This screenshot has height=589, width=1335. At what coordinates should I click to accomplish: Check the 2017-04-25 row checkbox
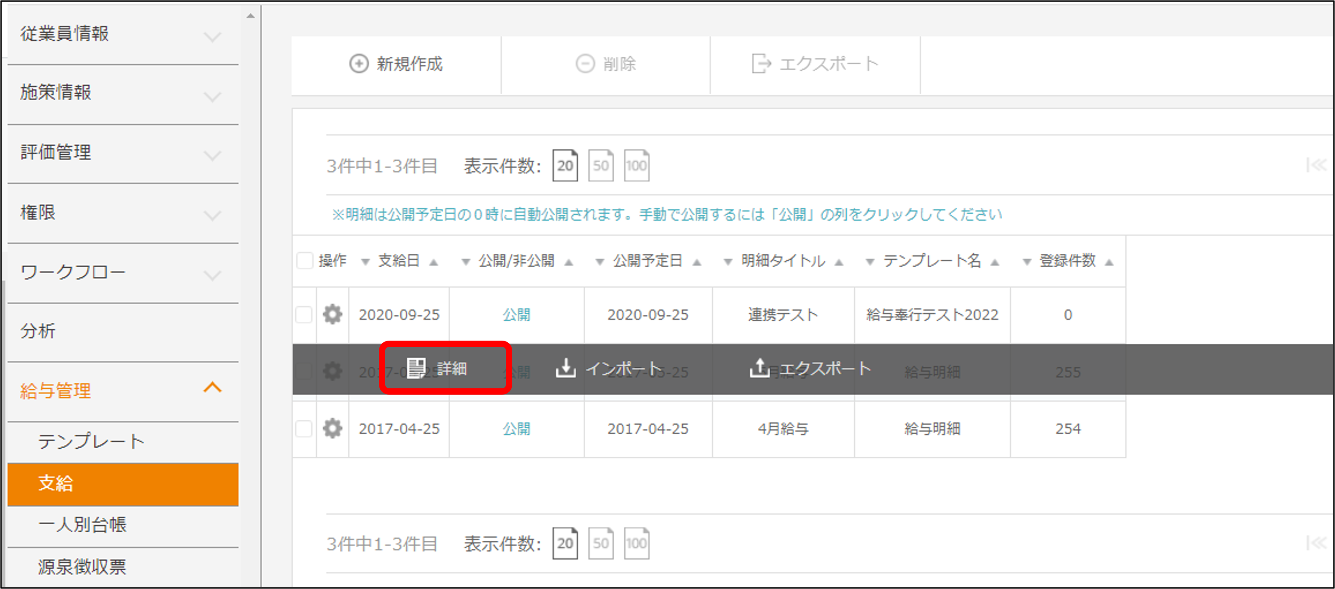(304, 428)
